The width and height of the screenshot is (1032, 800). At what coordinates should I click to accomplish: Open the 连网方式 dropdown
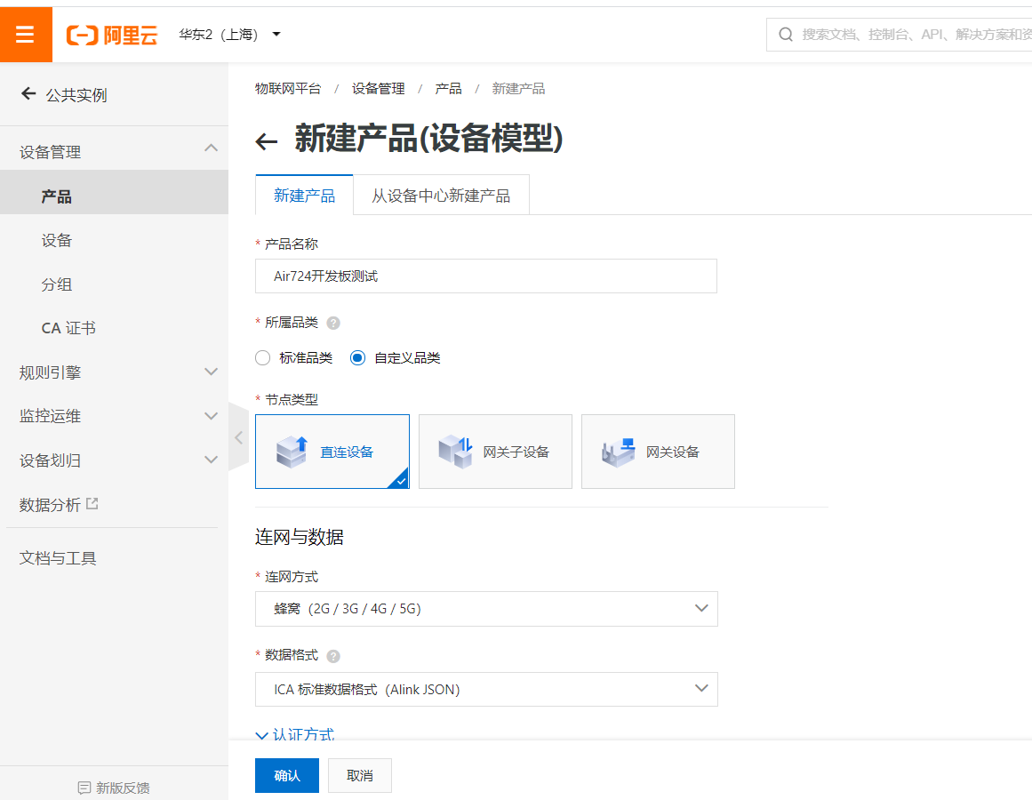(485, 609)
